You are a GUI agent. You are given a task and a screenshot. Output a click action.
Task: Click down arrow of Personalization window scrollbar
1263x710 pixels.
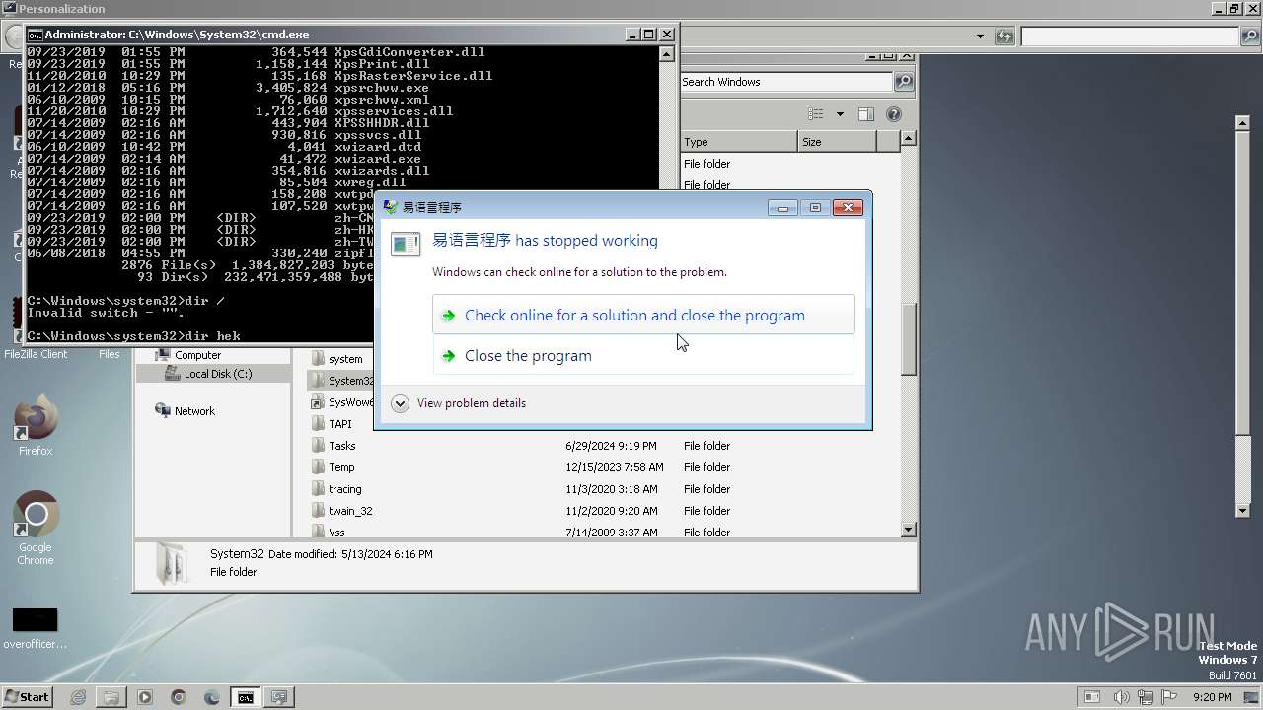pyautogui.click(x=1243, y=510)
